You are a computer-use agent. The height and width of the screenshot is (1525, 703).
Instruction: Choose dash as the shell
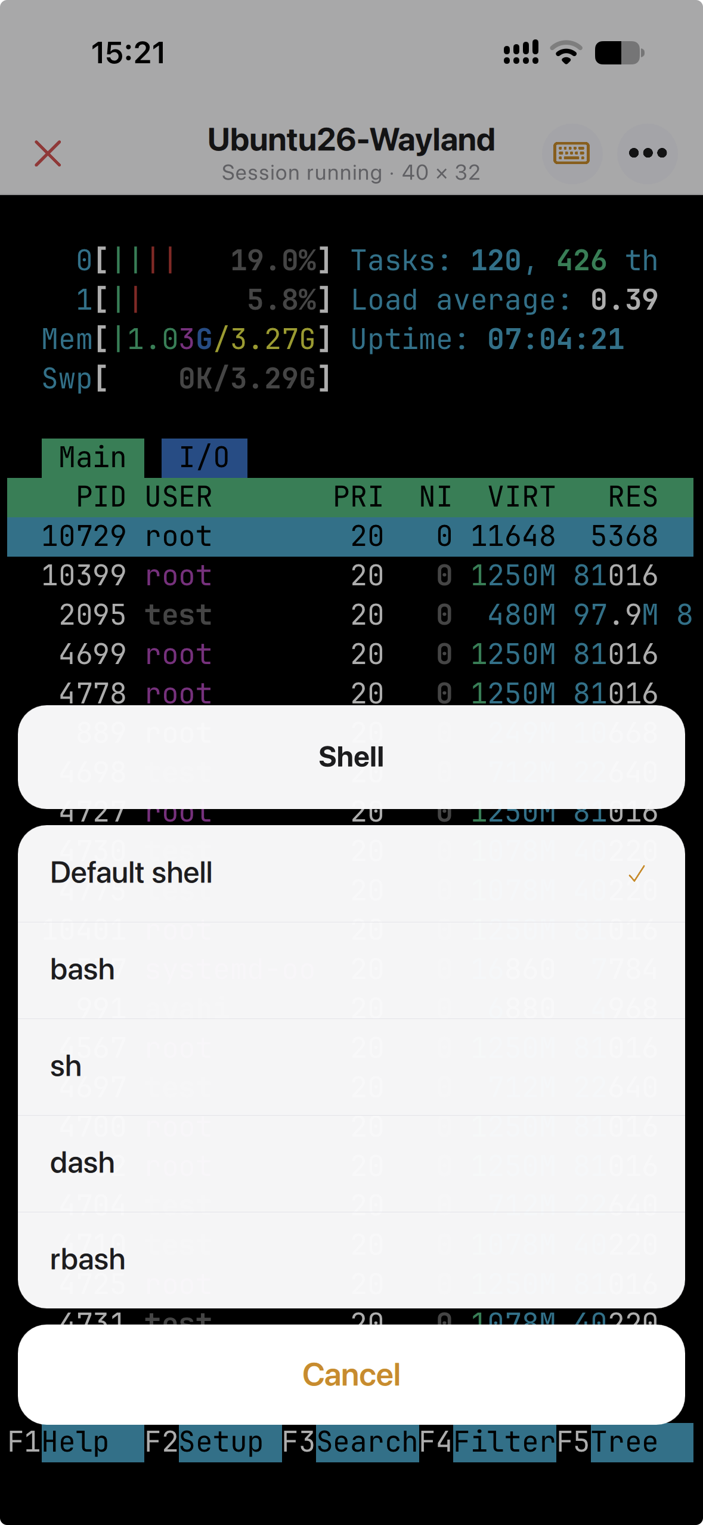351,1163
